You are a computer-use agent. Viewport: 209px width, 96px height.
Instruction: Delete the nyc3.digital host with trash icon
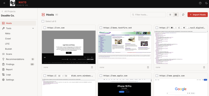tap(204, 67)
